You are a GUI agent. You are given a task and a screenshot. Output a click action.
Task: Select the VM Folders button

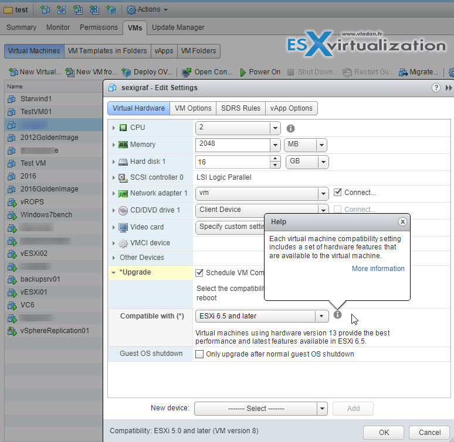tap(199, 51)
